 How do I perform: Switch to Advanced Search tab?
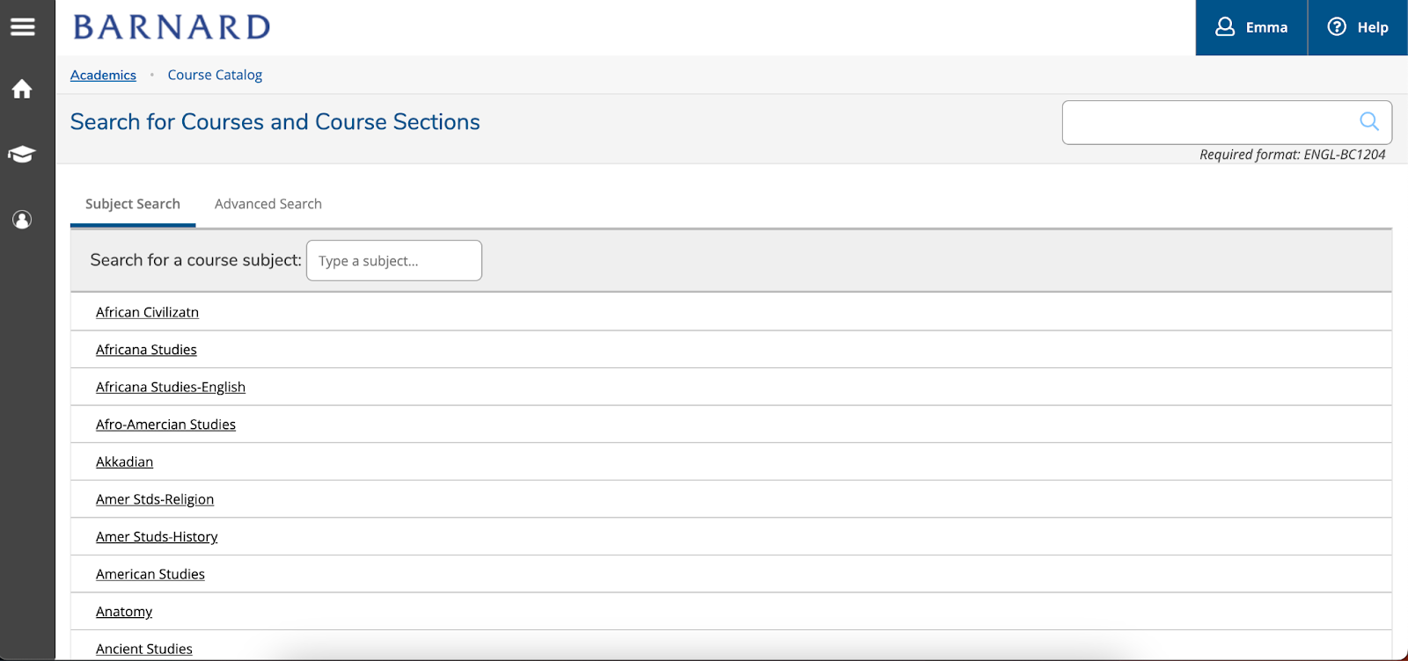click(x=268, y=204)
